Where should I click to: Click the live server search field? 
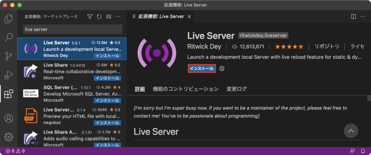(x=72, y=29)
